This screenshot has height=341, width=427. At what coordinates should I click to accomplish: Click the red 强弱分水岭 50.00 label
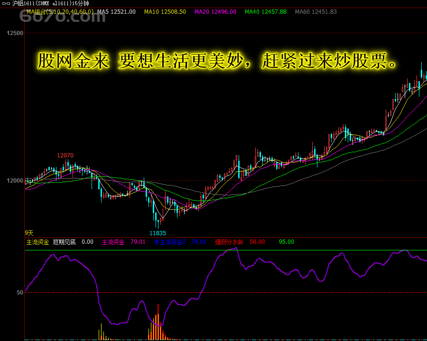pos(240,242)
